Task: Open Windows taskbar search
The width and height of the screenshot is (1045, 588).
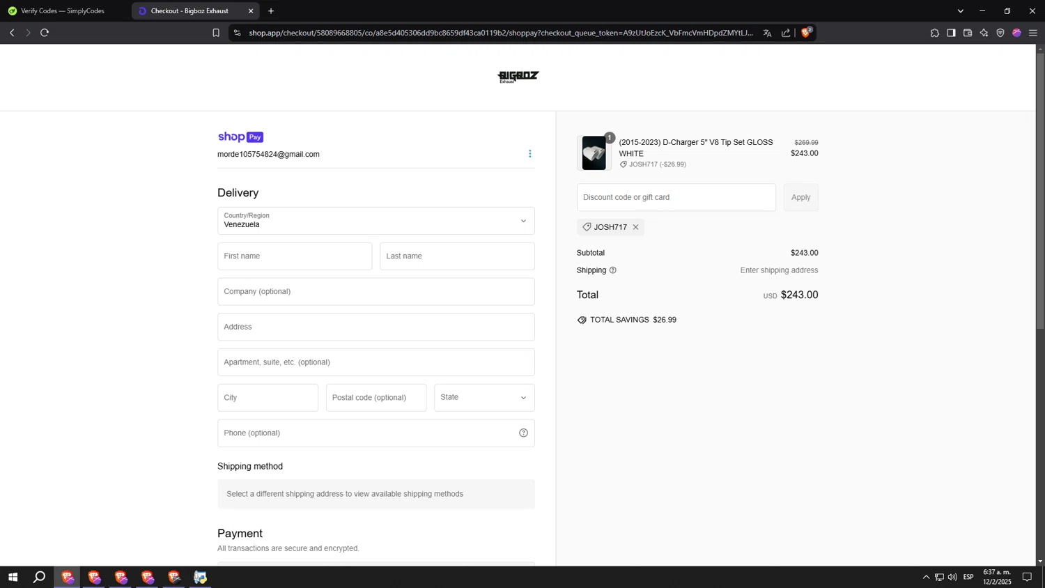Action: pyautogui.click(x=40, y=577)
